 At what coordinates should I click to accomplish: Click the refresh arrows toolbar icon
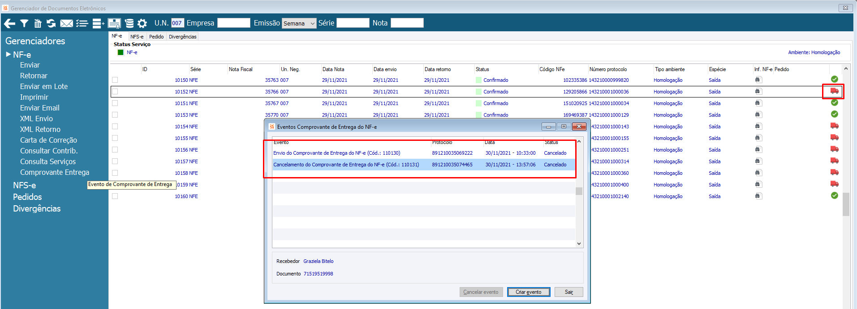(x=51, y=23)
